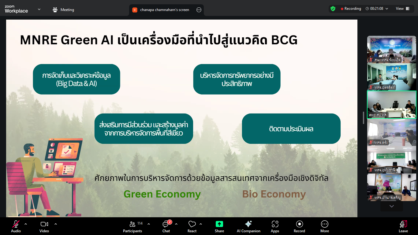Unmute the microphone with Audio button
The image size is (418, 235).
tap(16, 227)
